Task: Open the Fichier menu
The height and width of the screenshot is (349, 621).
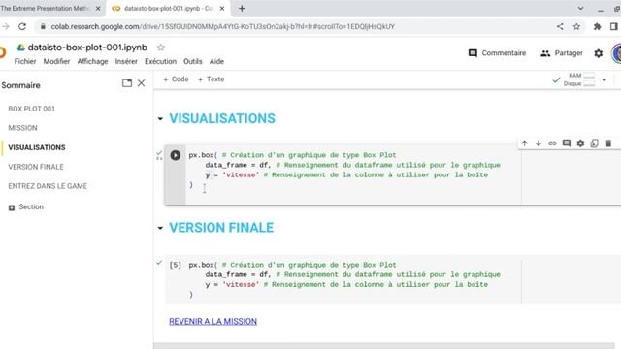Action: tap(25, 61)
